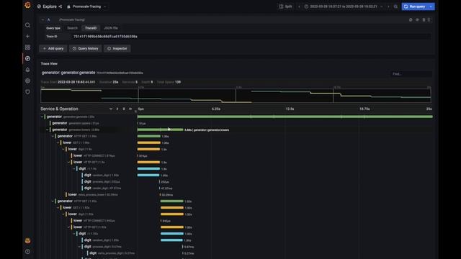Select the Search query type

click(72, 28)
